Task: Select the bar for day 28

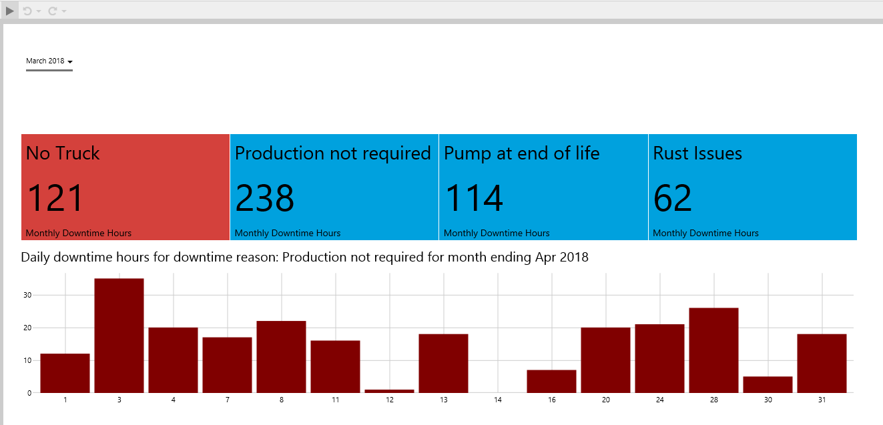Action: tap(713, 350)
